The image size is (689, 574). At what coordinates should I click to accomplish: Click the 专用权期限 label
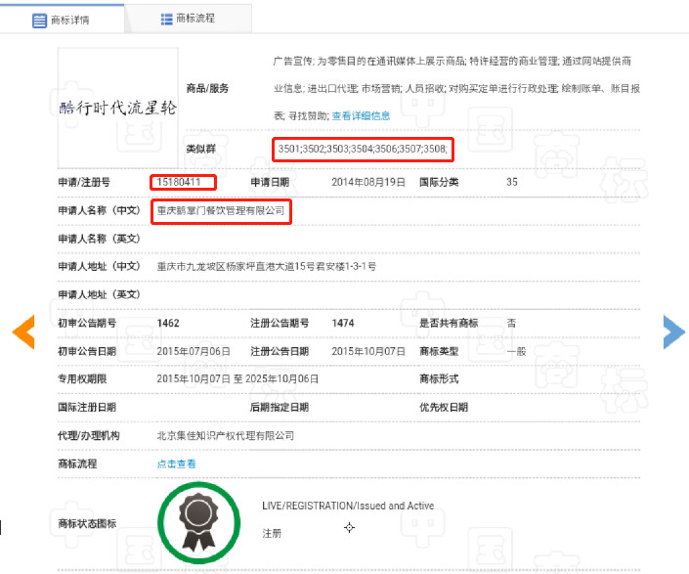click(82, 378)
